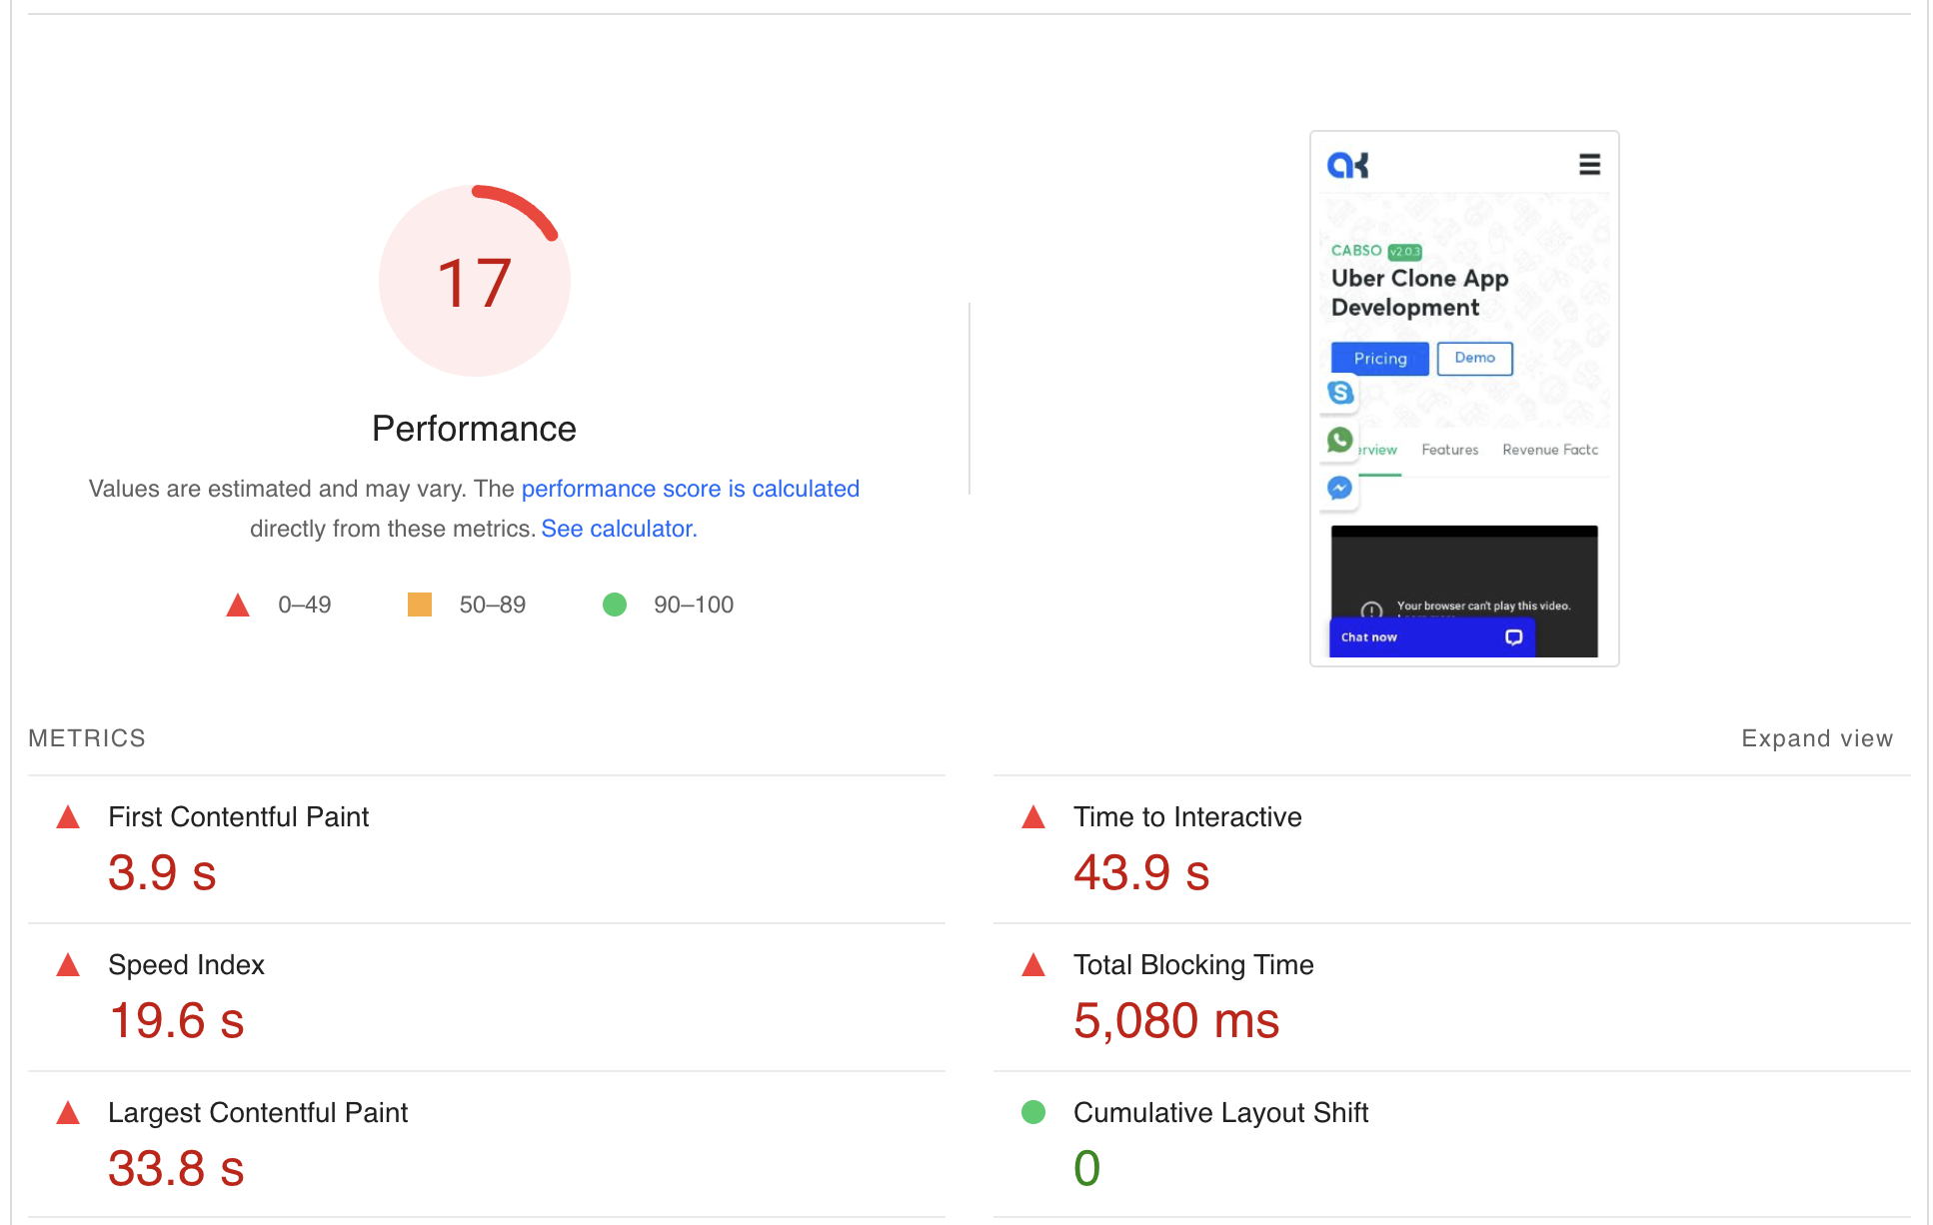
Task: Expand the Time to Interactive metric
Action: click(1186, 817)
